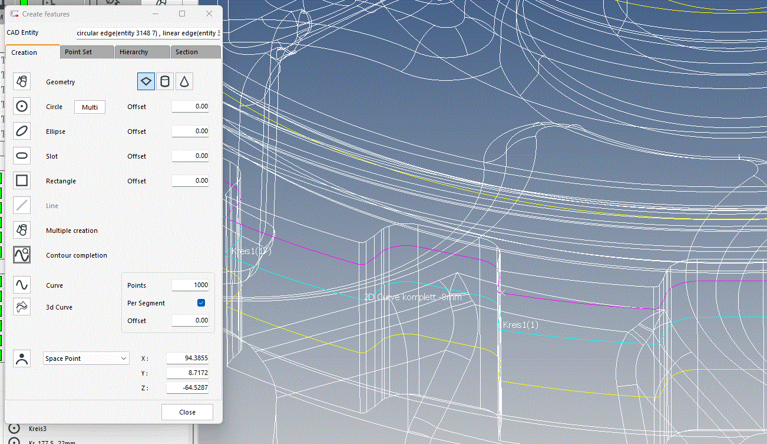This screenshot has width=767, height=444.
Task: Select the cylinder geometry type button
Action: 166,82
